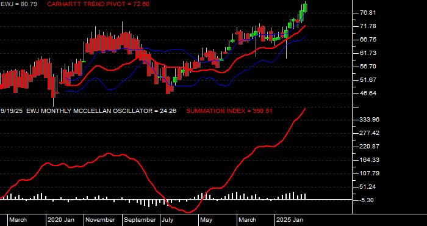The image size is (427, 226).
Task: Click the end of the summation index line
Action: (305, 109)
